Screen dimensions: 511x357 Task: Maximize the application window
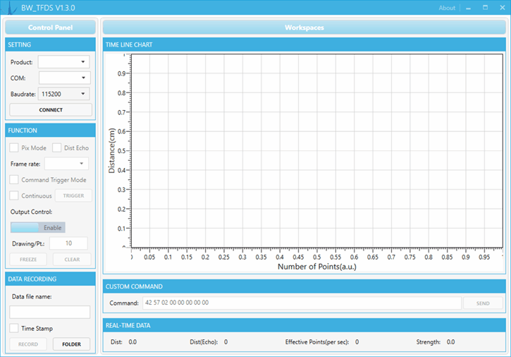(x=485, y=8)
